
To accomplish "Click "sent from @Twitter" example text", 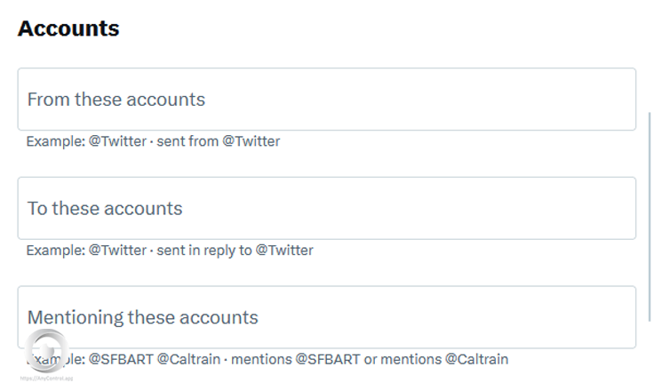I will [219, 141].
